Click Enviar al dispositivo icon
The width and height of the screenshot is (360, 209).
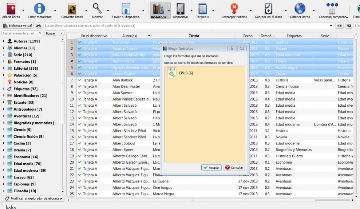click(126, 8)
